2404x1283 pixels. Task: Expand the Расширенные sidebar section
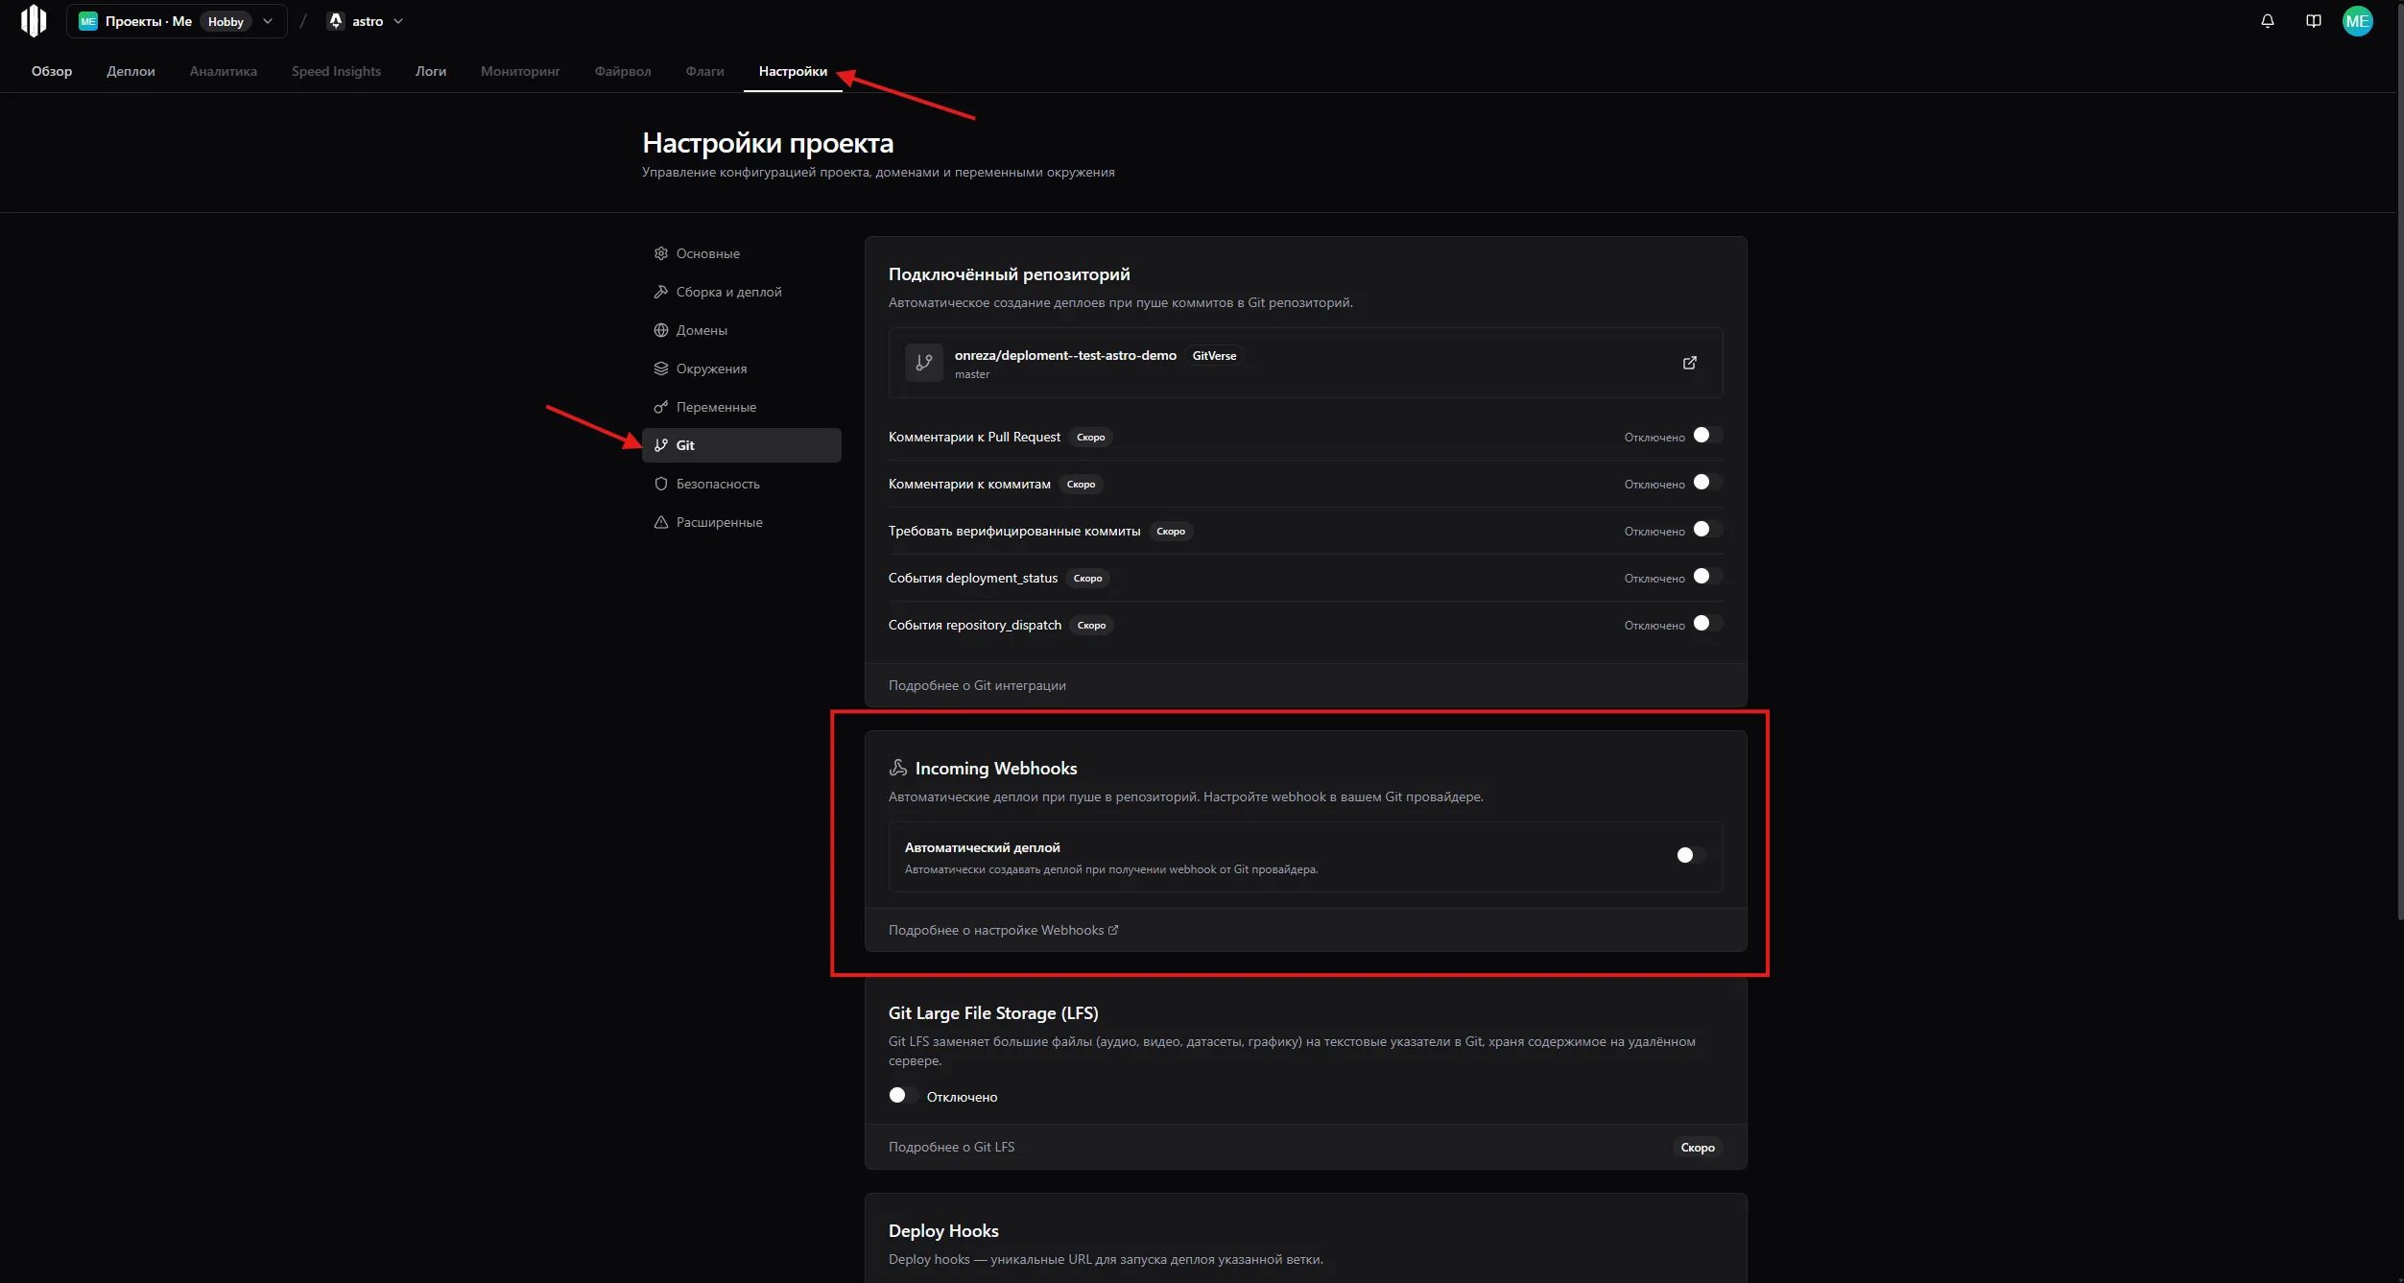point(719,522)
